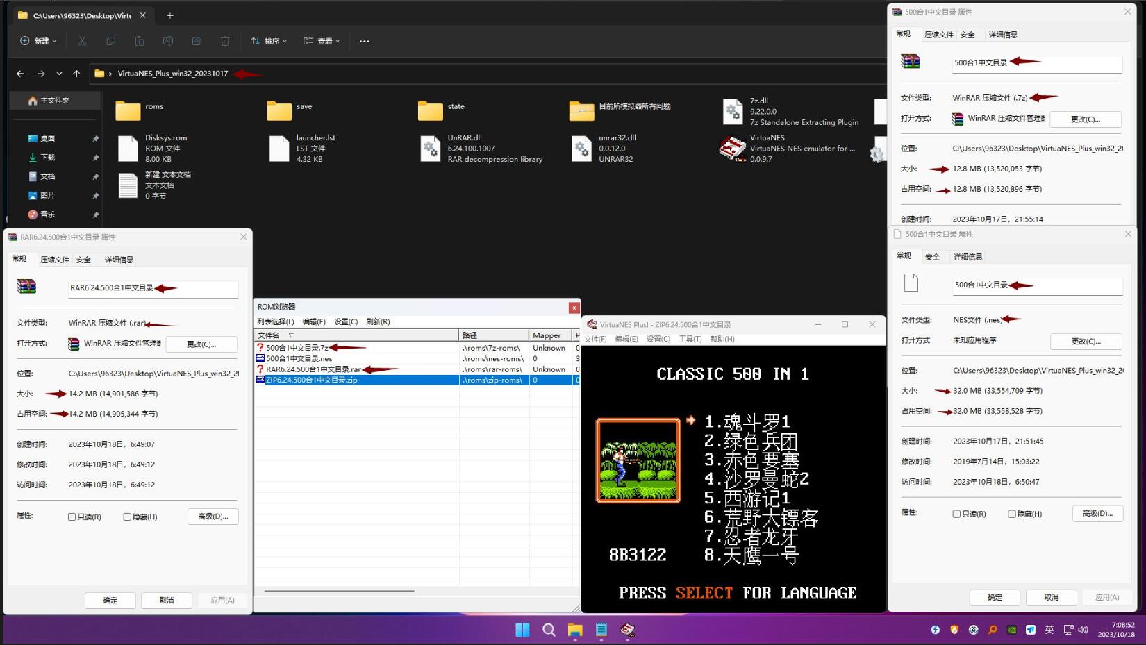Toggle 只读 checkbox in NES file properties dialog
This screenshot has height=645, width=1146.
(x=956, y=514)
